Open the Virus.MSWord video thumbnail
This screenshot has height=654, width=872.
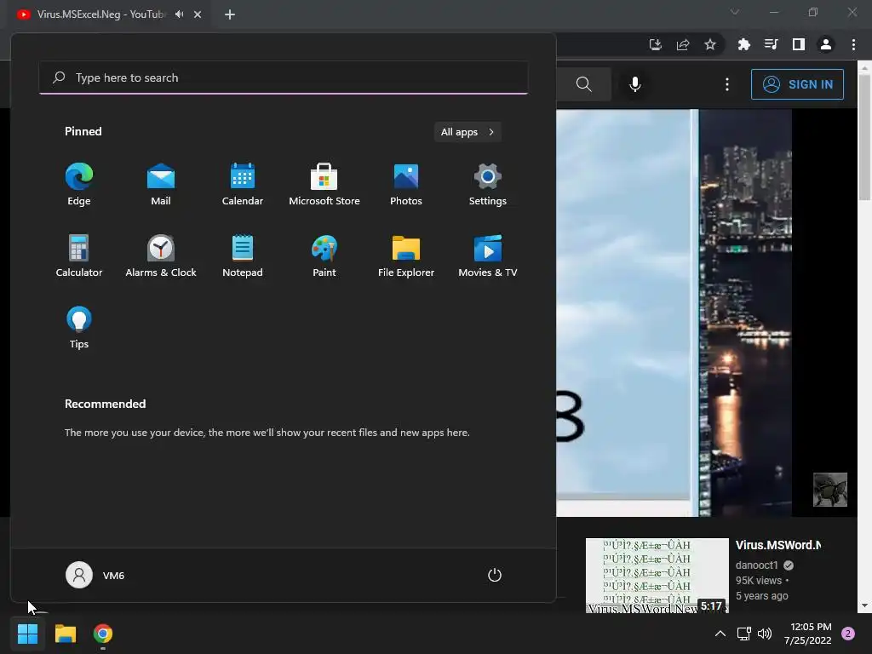click(657, 575)
